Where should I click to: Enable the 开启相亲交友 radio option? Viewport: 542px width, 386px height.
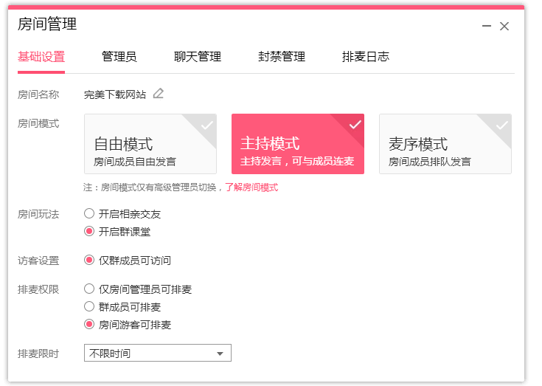[x=89, y=214]
